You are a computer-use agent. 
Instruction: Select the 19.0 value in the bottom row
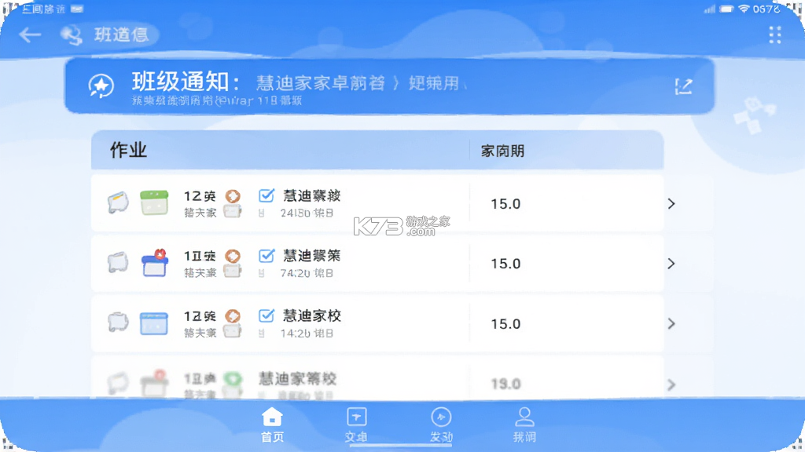pyautogui.click(x=505, y=384)
